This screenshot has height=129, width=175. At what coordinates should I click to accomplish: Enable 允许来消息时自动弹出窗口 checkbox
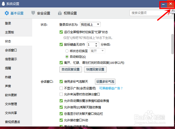(61, 94)
